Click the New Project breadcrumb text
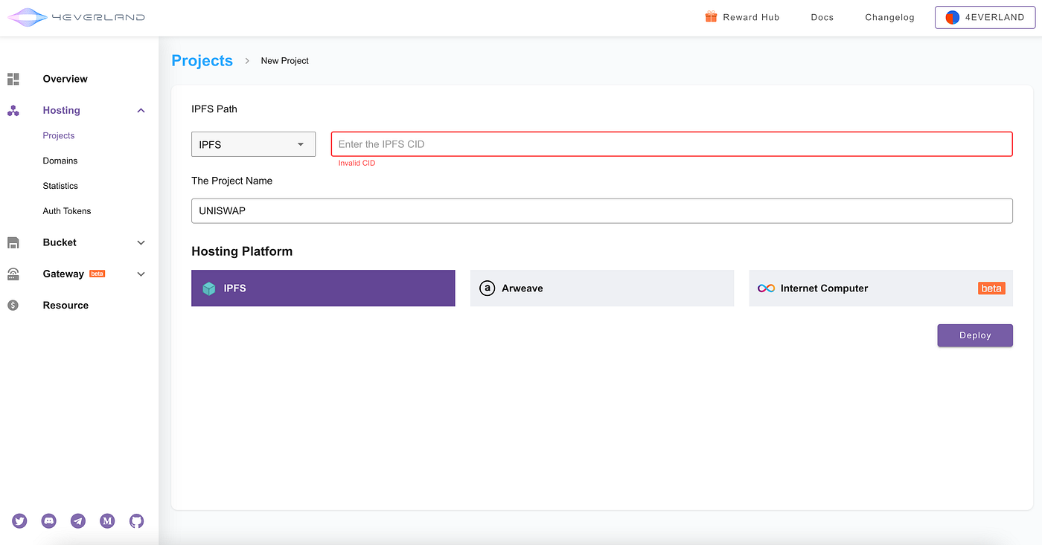Image resolution: width=1042 pixels, height=545 pixels. [285, 61]
